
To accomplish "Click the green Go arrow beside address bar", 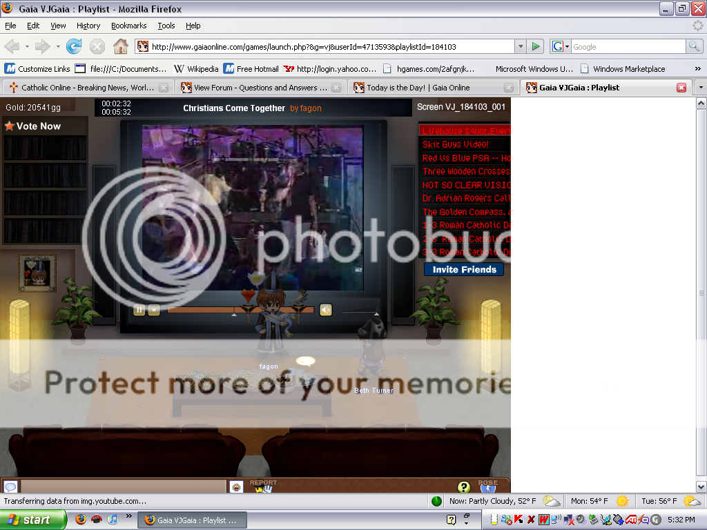I will coord(536,47).
